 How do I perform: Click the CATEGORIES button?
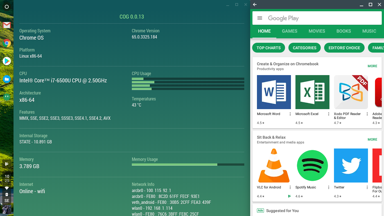pyautogui.click(x=305, y=48)
